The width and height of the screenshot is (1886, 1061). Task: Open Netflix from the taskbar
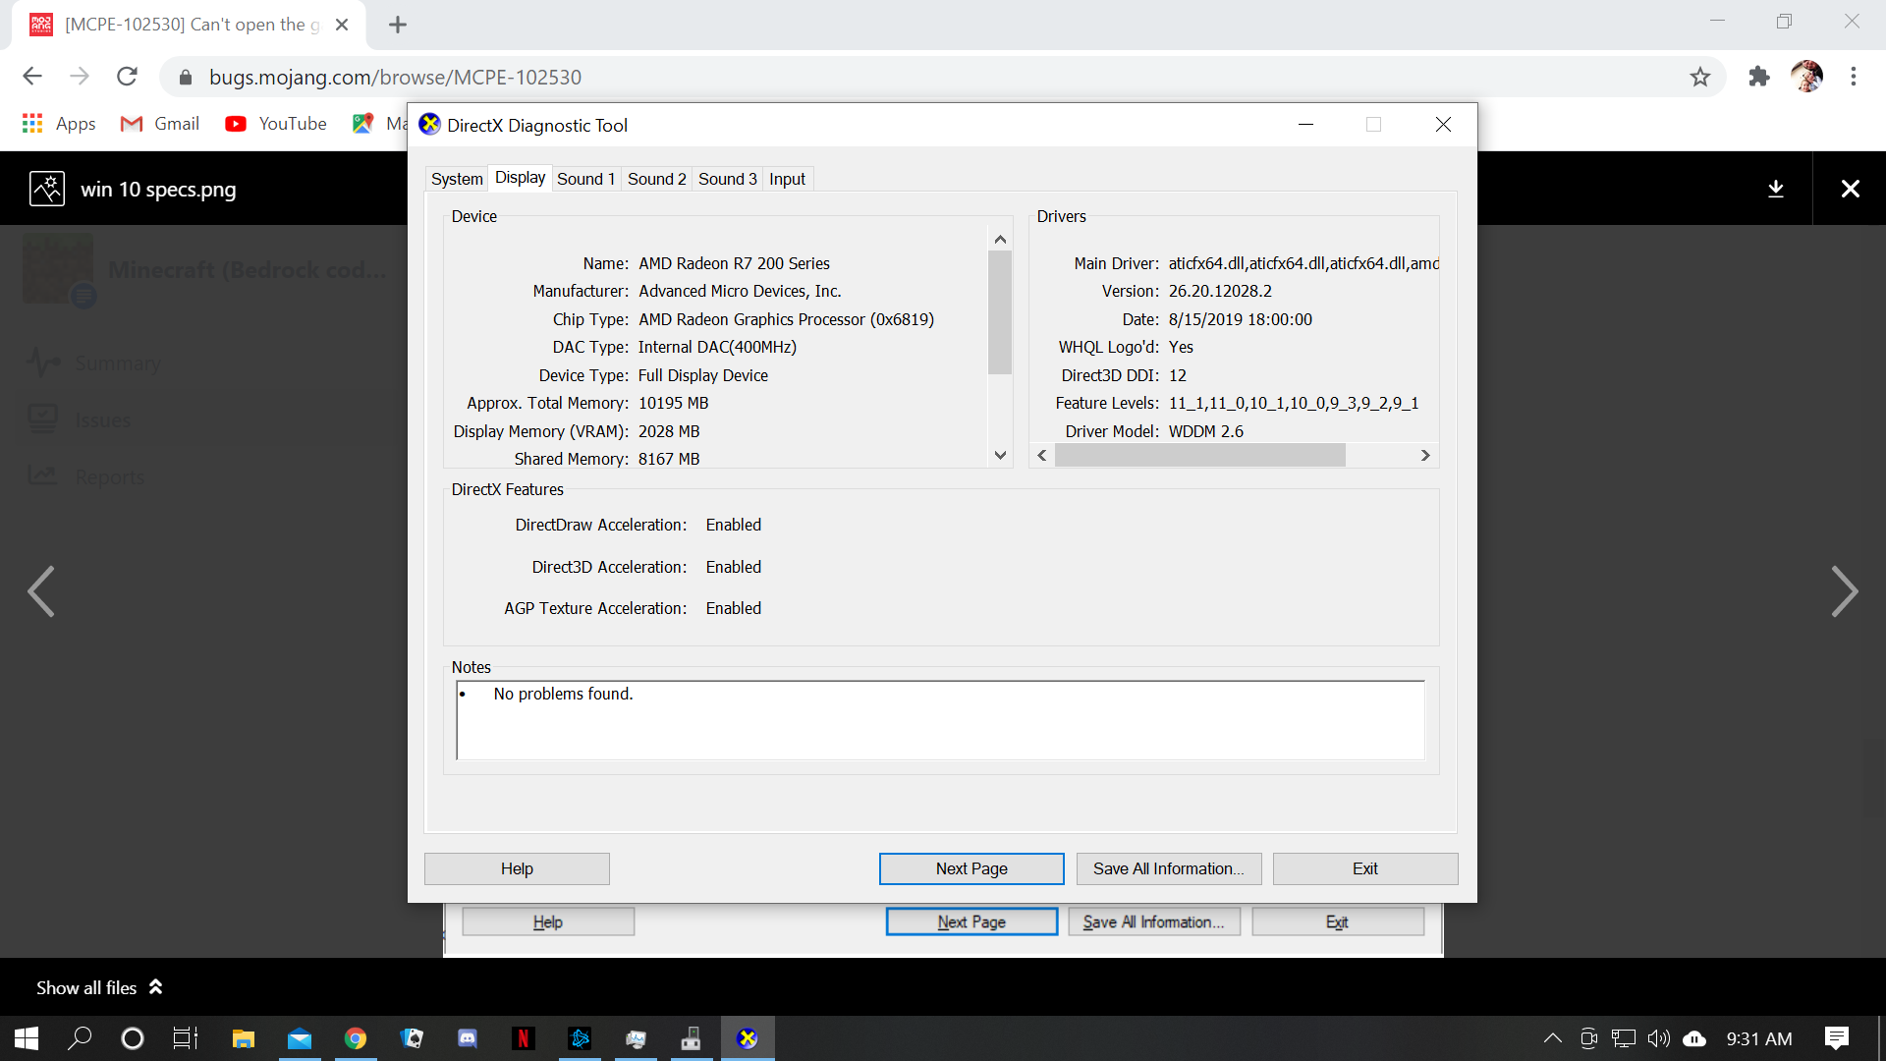(524, 1038)
